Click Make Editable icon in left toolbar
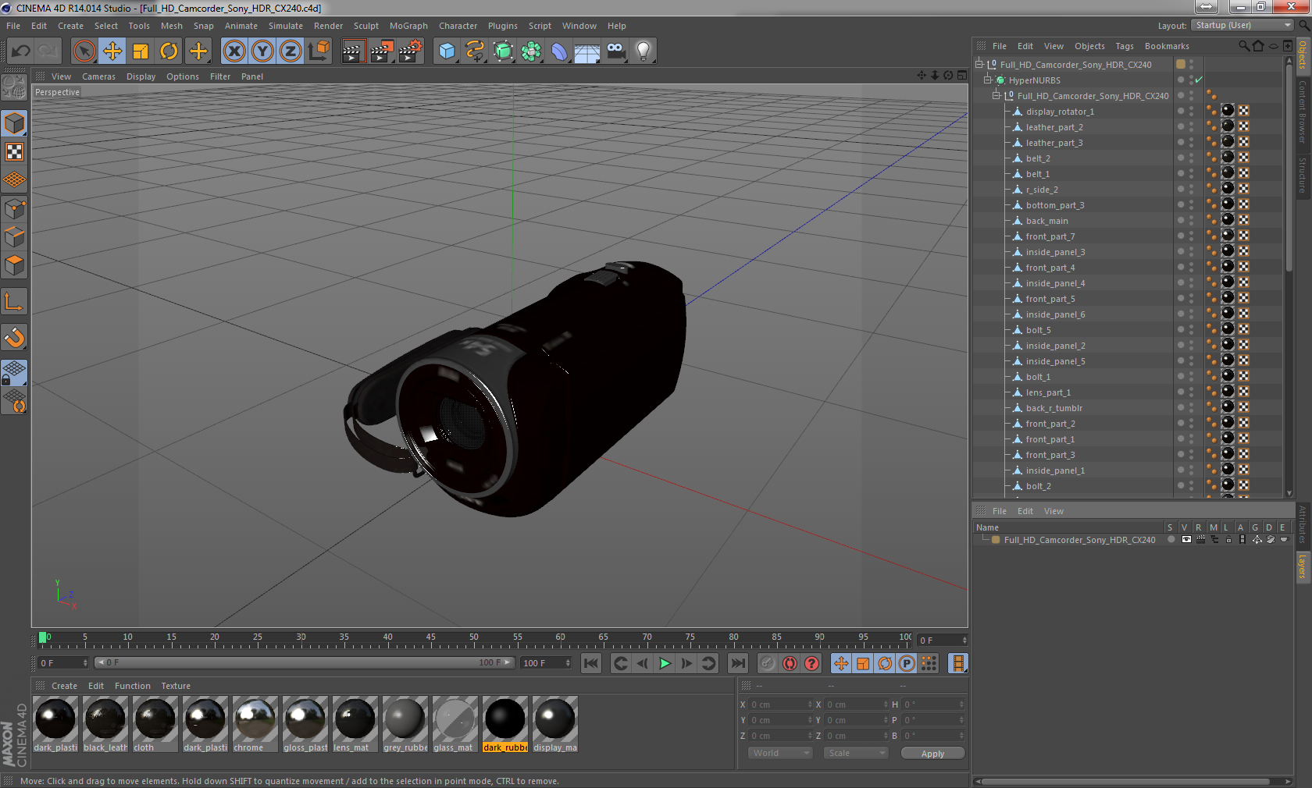Screen dimensions: 1312x788 click(x=14, y=87)
